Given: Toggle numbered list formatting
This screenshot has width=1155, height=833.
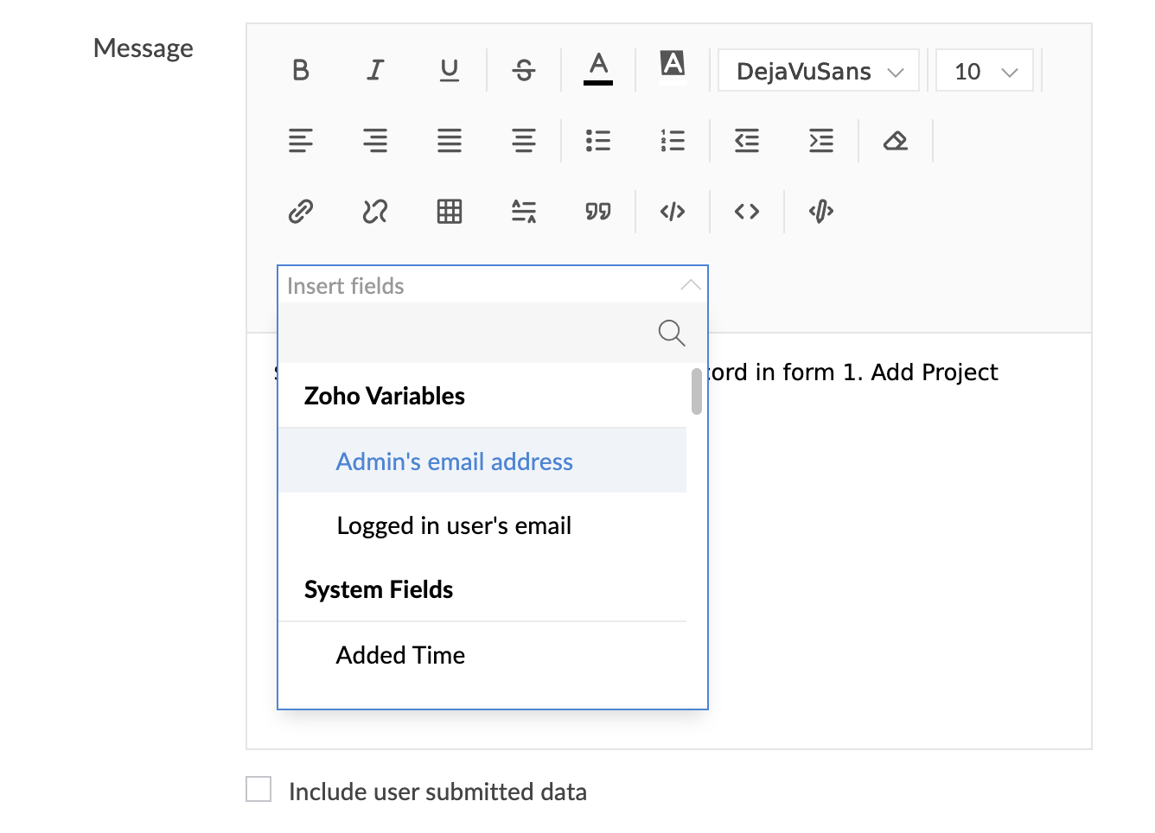Looking at the screenshot, I should [673, 141].
